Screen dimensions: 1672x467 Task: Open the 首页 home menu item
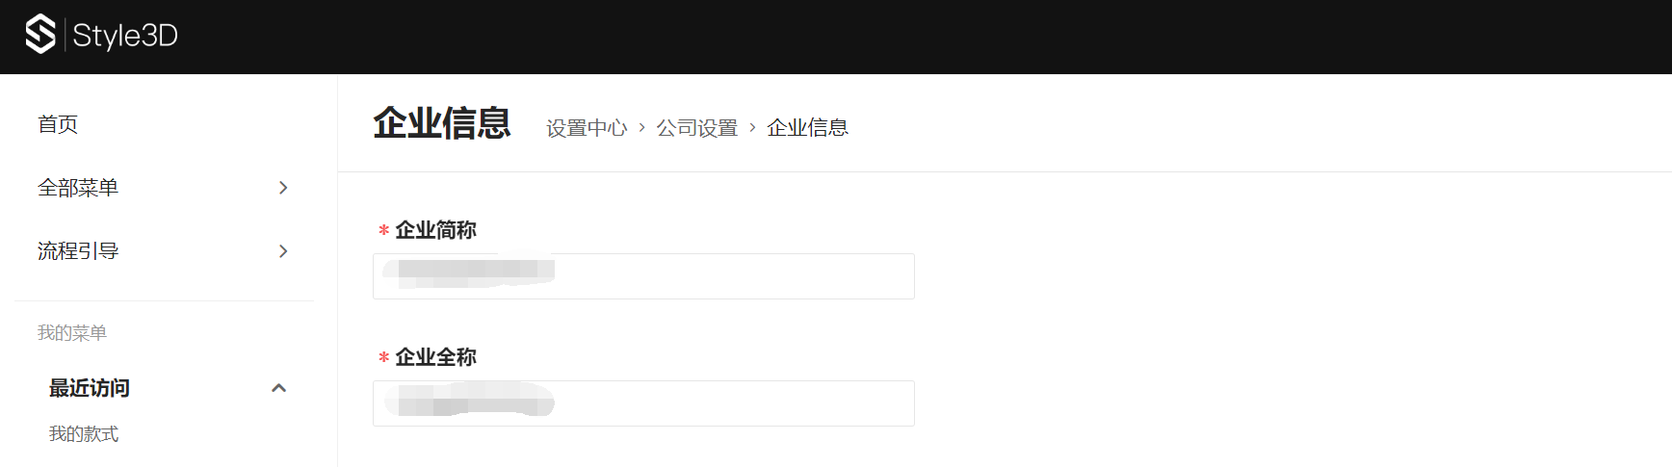[x=58, y=124]
